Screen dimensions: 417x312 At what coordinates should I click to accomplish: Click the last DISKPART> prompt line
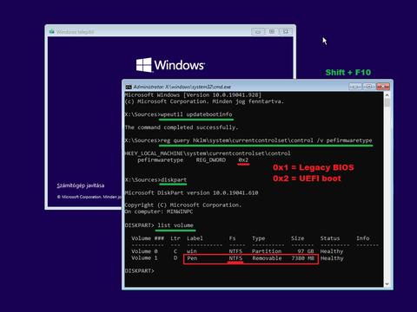(140, 271)
